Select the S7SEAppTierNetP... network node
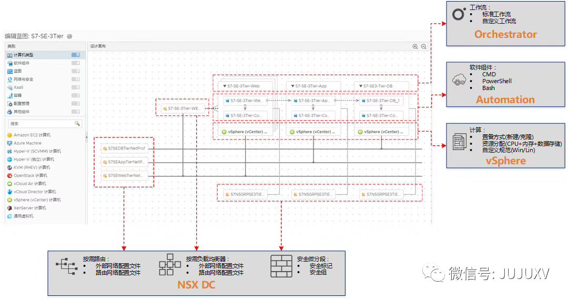The width and height of the screenshot is (568, 299). click(124, 162)
